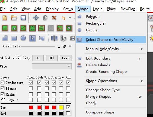The image size is (153, 117).
Task: Click the red X Delete icon
Action: [x=54, y=18]
